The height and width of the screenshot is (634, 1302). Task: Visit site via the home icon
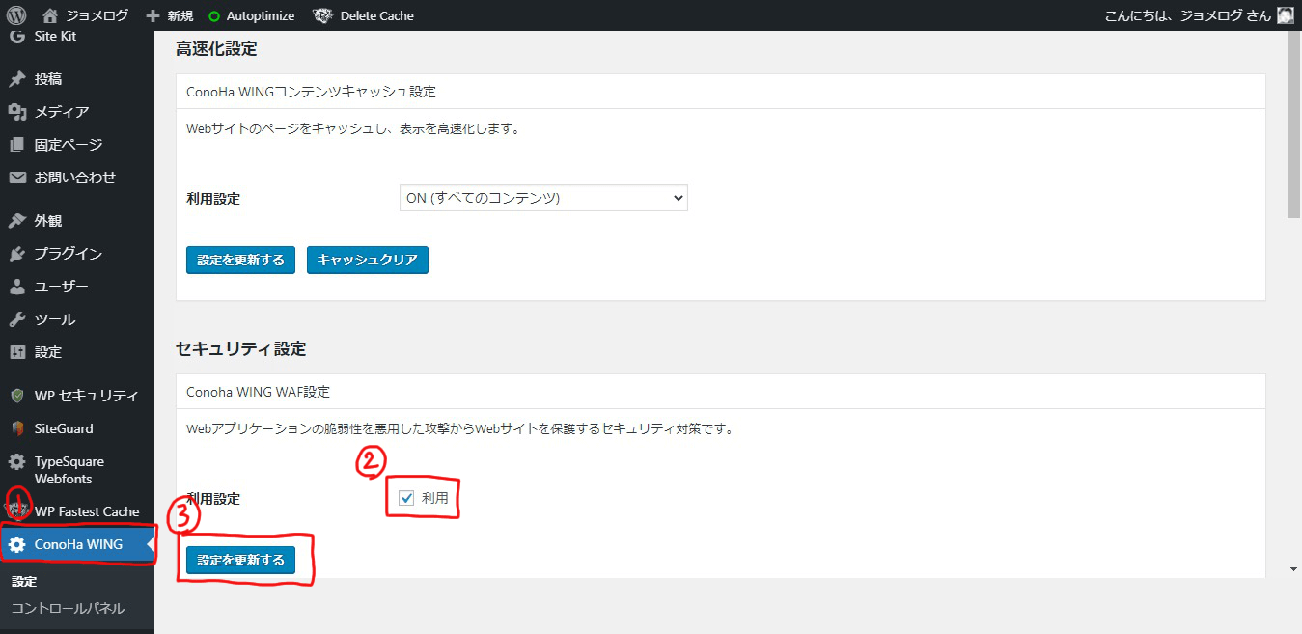pyautogui.click(x=51, y=15)
